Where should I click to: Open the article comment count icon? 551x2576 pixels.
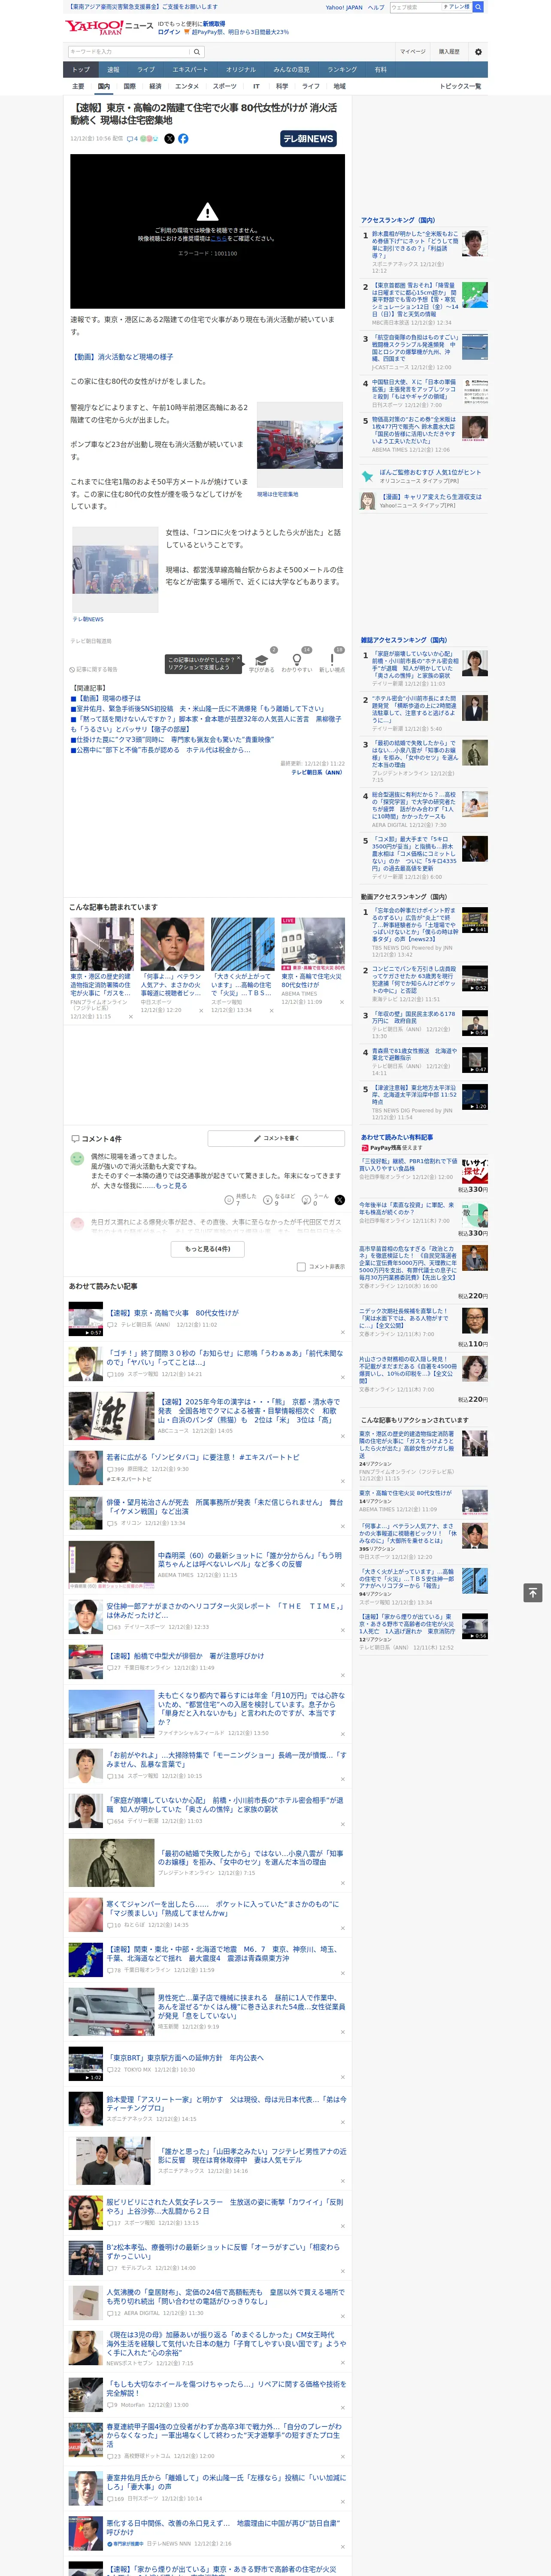[132, 139]
